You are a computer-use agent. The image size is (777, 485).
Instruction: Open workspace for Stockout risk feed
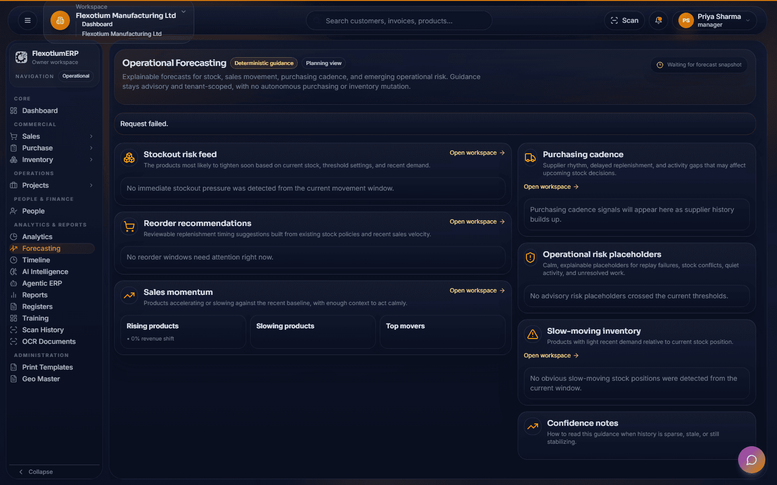point(477,153)
